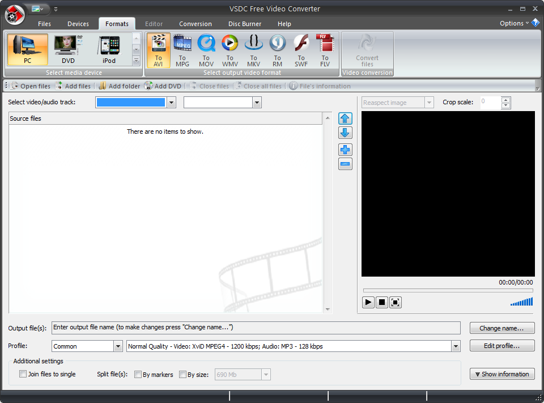Click the preview seek slider
Screen dimensions: 544x403
[448, 290]
